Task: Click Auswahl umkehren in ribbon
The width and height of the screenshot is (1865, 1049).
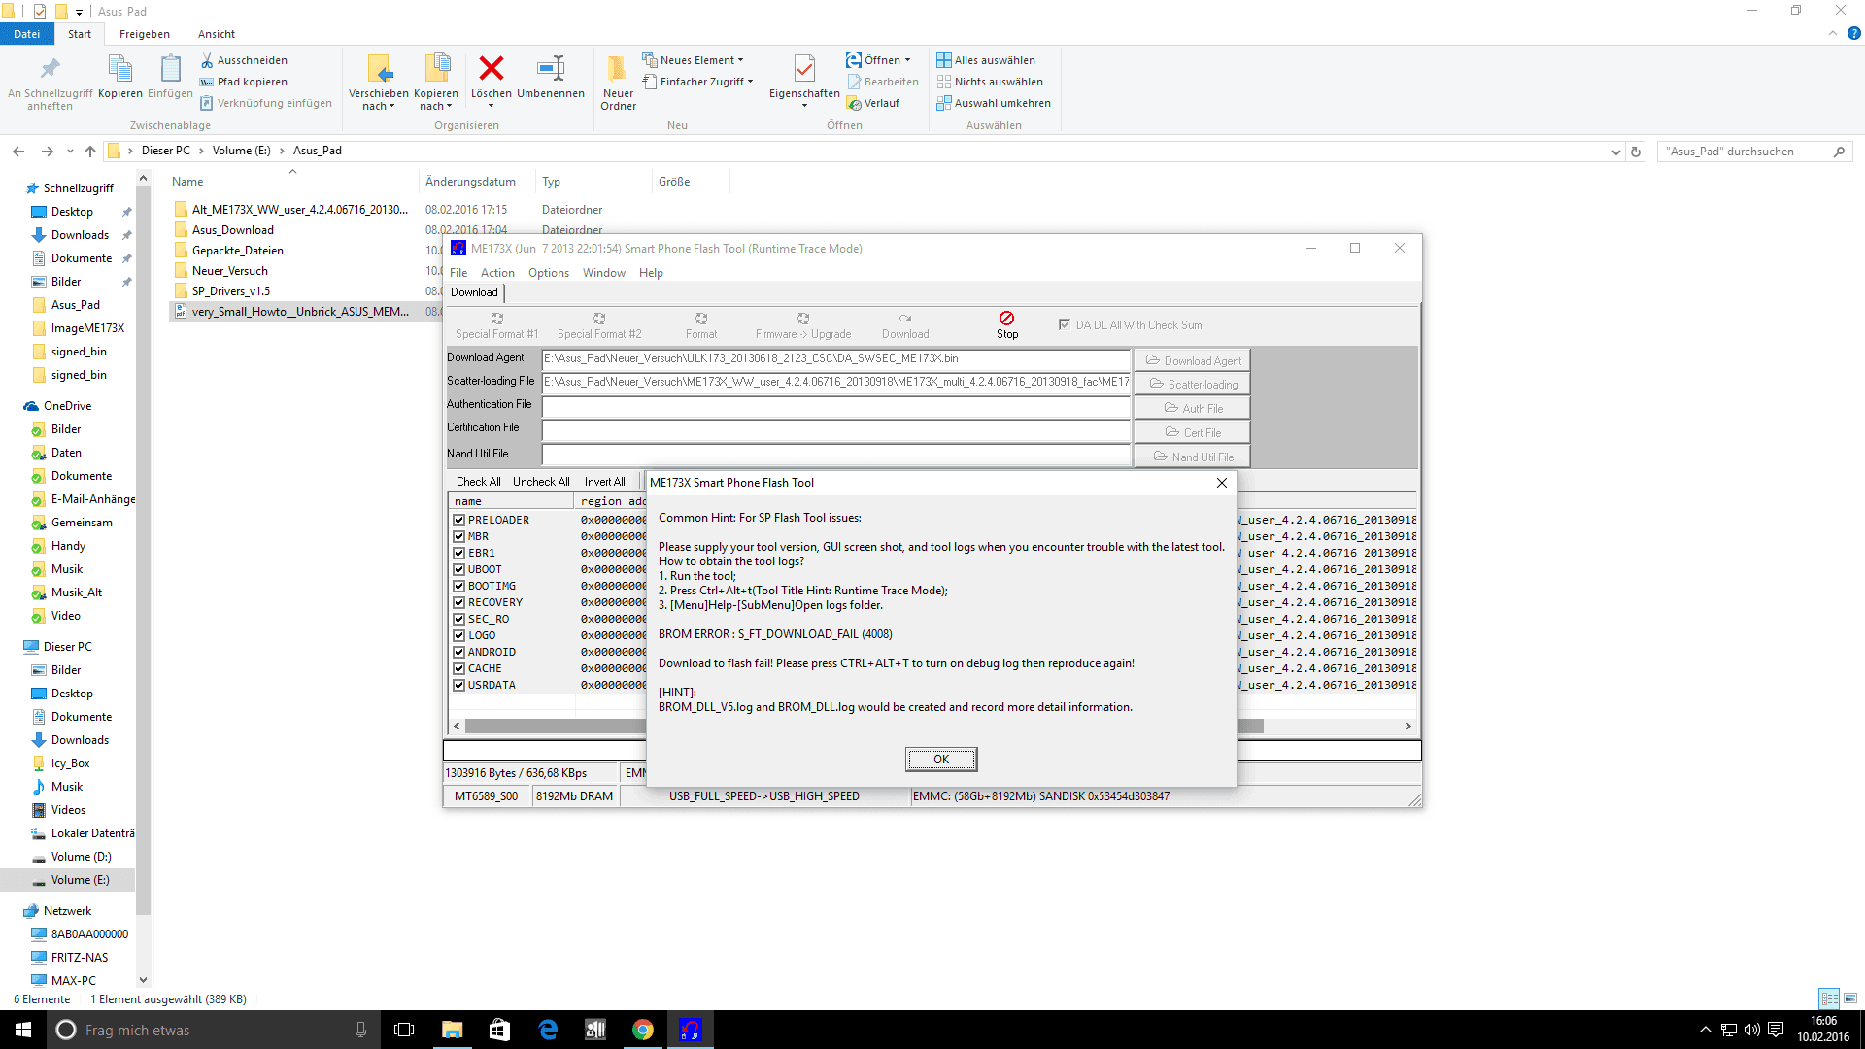Action: click(x=994, y=103)
